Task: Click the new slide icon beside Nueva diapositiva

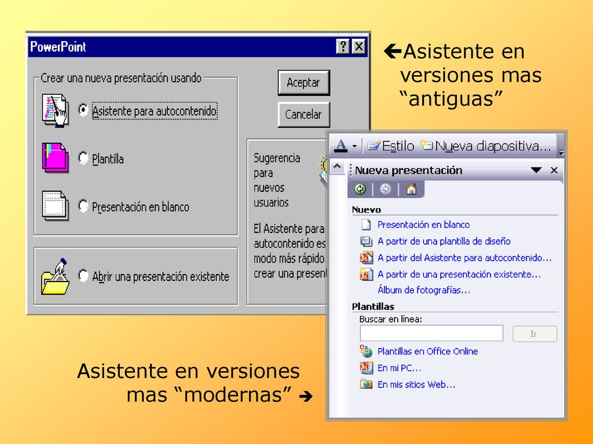Action: pos(427,145)
